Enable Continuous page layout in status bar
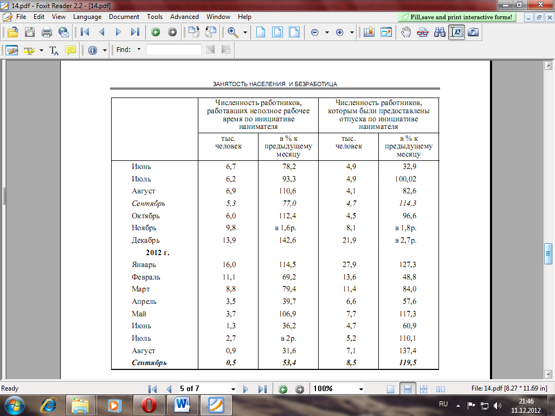The image size is (555, 416). click(x=408, y=389)
